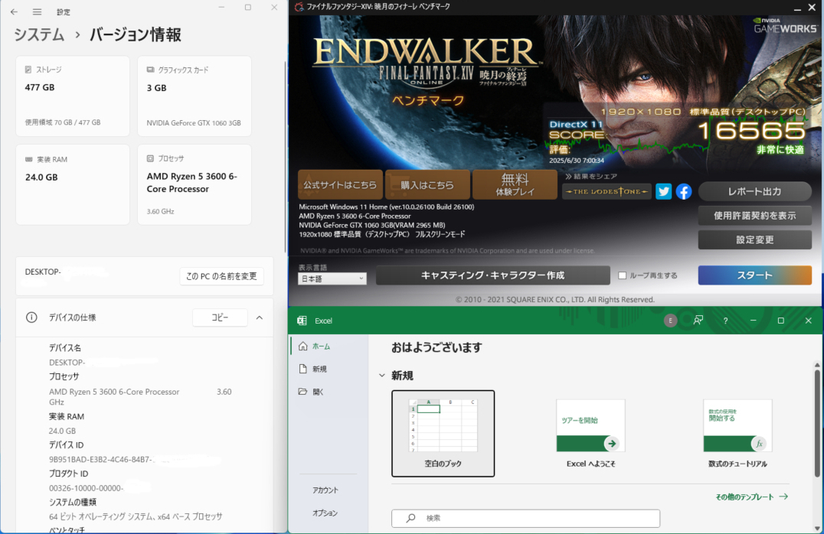
Task: Click the プロダクト ID value 00326-10000 text
Action: (x=87, y=488)
